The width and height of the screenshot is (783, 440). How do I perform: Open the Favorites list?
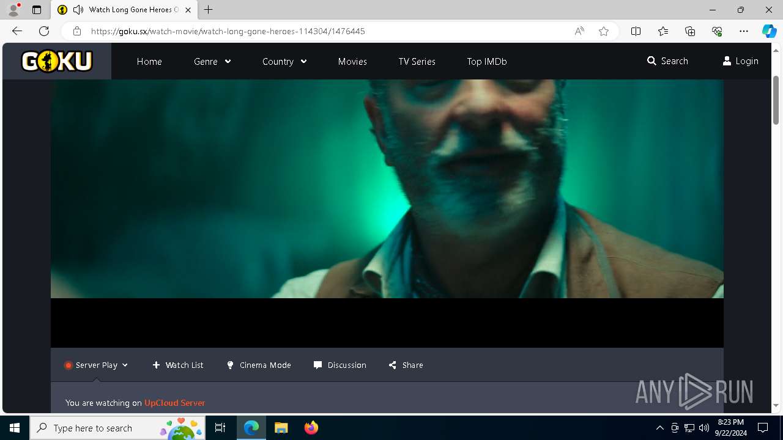[x=663, y=31]
